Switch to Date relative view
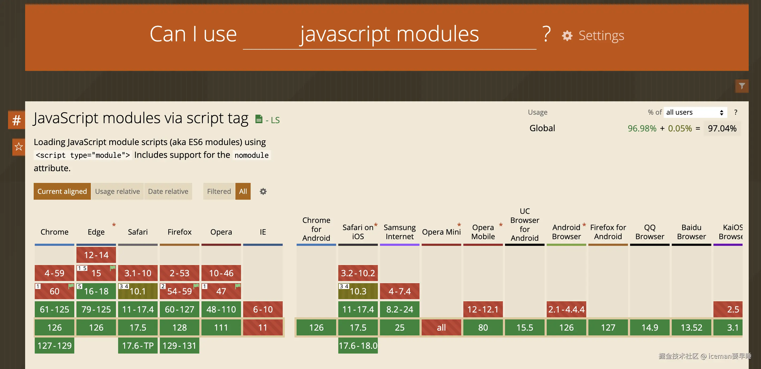 tap(168, 192)
